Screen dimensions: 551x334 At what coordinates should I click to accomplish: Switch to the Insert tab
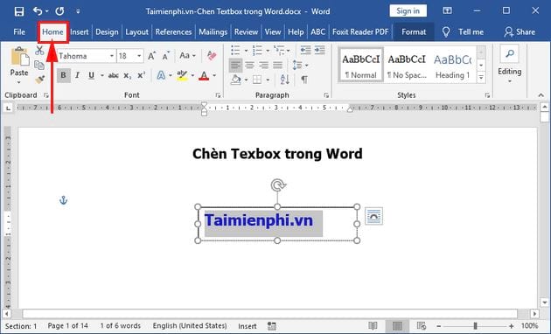[79, 32]
